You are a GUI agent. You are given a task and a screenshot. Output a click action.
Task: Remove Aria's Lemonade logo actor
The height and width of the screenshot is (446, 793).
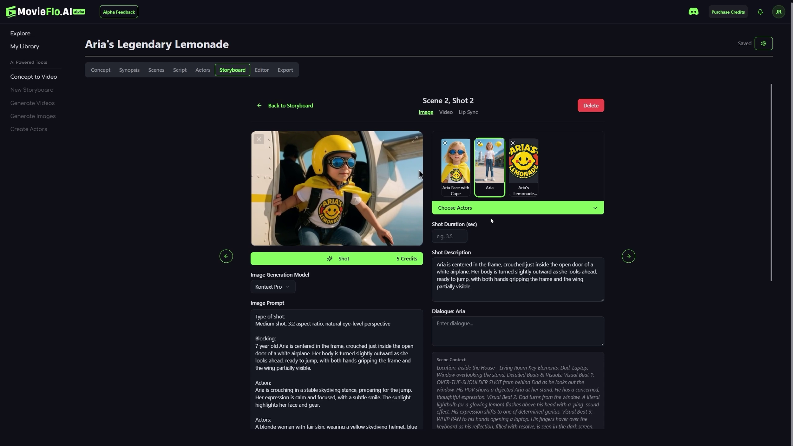(513, 143)
